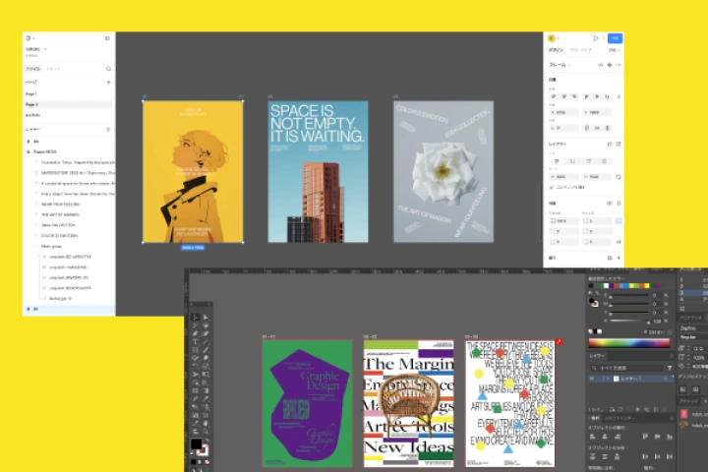The width and height of the screenshot is (708, 472).
Task: Click the yellow anime poster frame on canvas
Action: (193, 172)
